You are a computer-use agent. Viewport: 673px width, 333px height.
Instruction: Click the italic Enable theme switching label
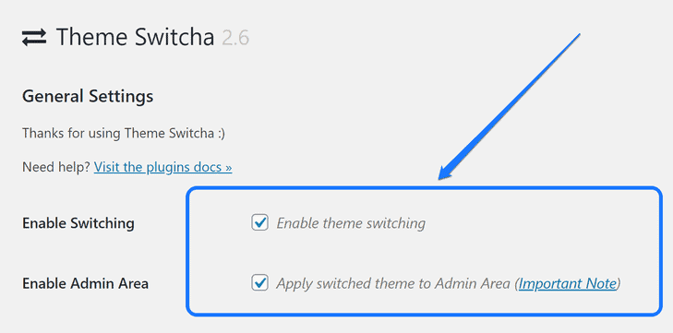tap(351, 223)
